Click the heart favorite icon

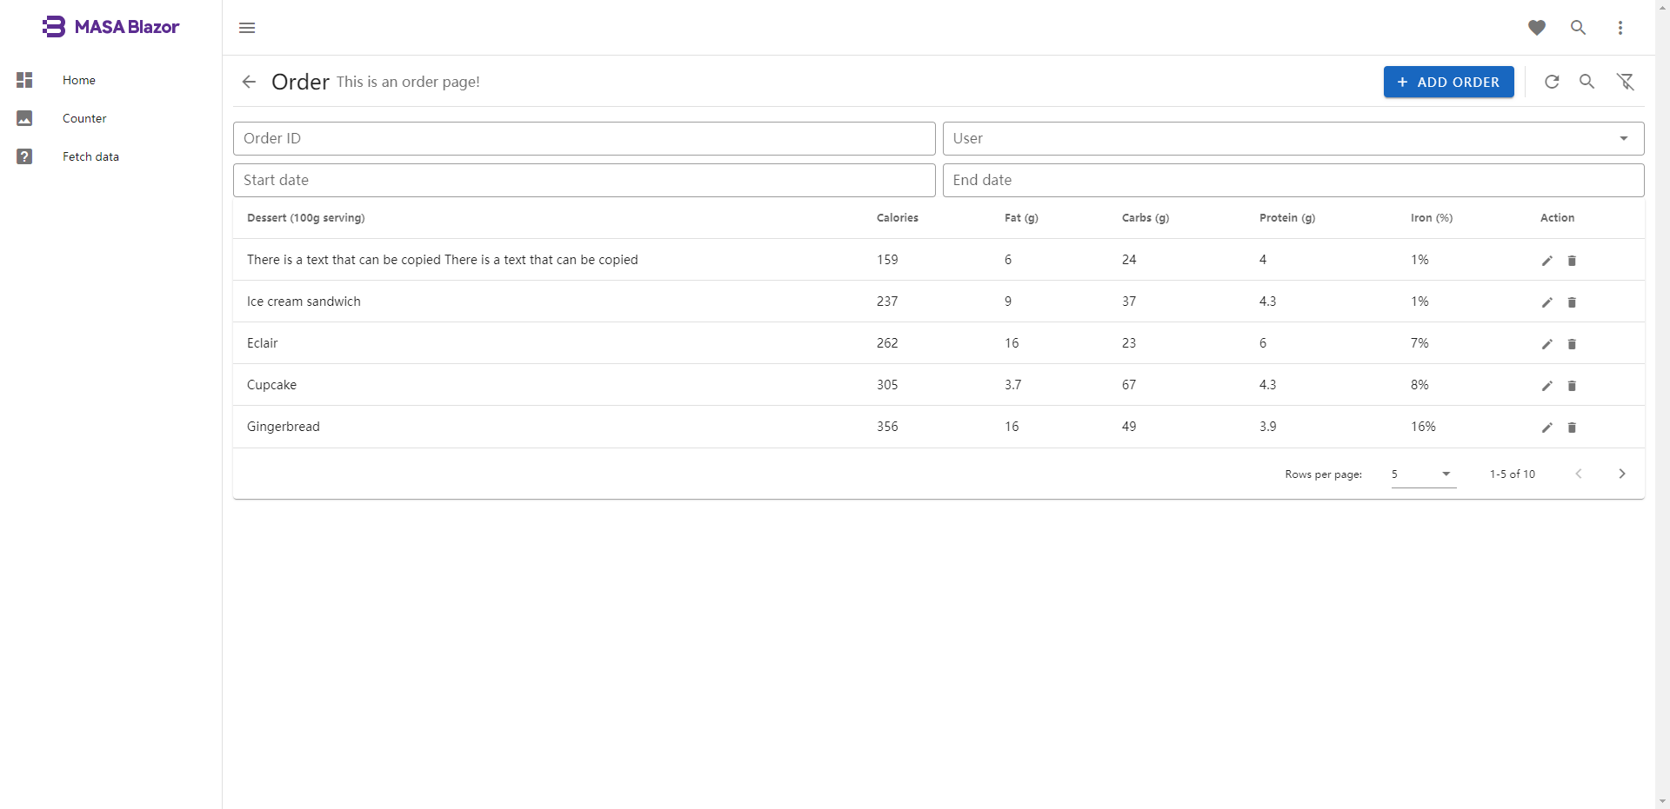[1537, 28]
